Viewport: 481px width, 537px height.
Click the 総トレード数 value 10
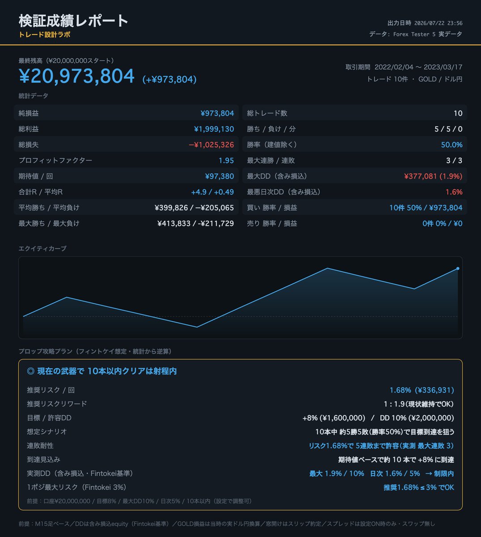(x=458, y=113)
